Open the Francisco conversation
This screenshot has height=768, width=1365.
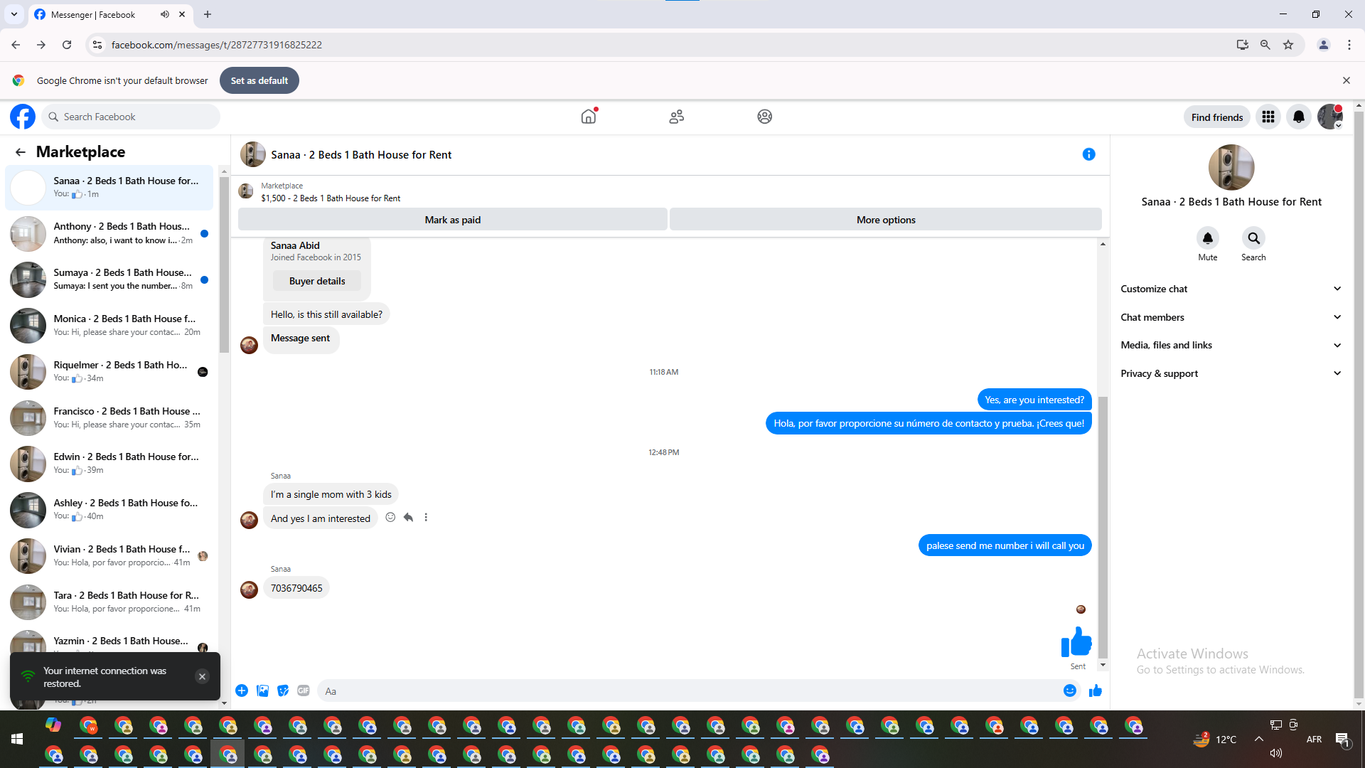point(109,417)
